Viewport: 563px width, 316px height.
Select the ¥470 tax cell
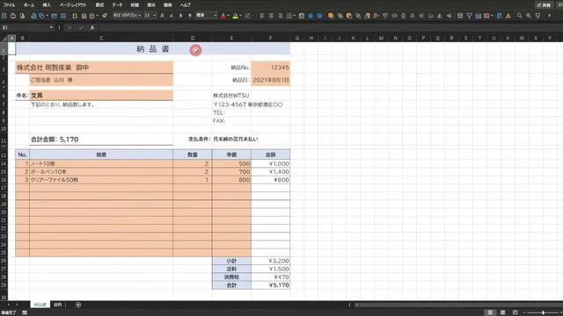click(270, 277)
